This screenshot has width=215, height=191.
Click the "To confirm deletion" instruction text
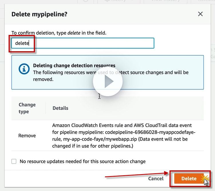[59, 33]
